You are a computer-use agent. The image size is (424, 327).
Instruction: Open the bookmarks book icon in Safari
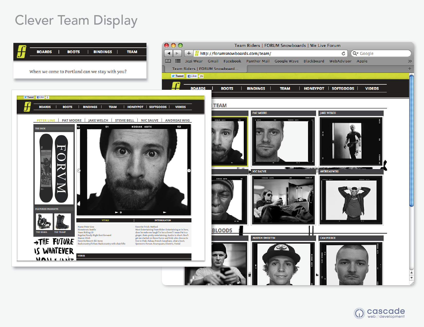168,61
